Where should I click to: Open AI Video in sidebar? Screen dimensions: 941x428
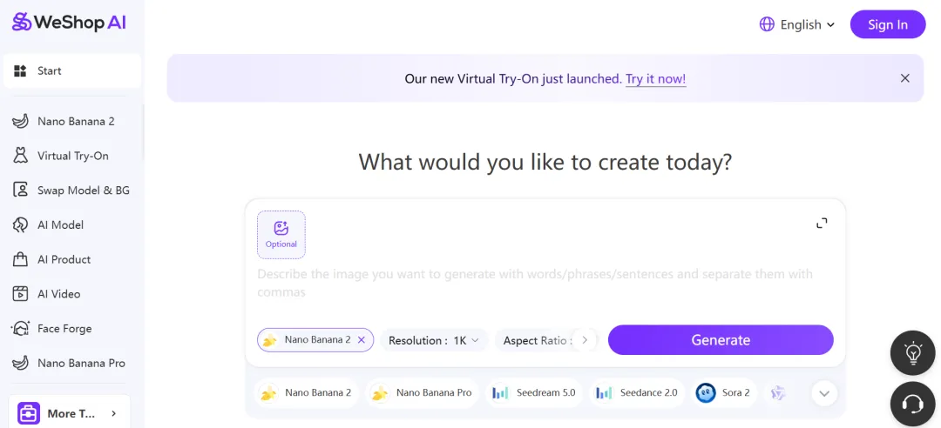click(72, 294)
